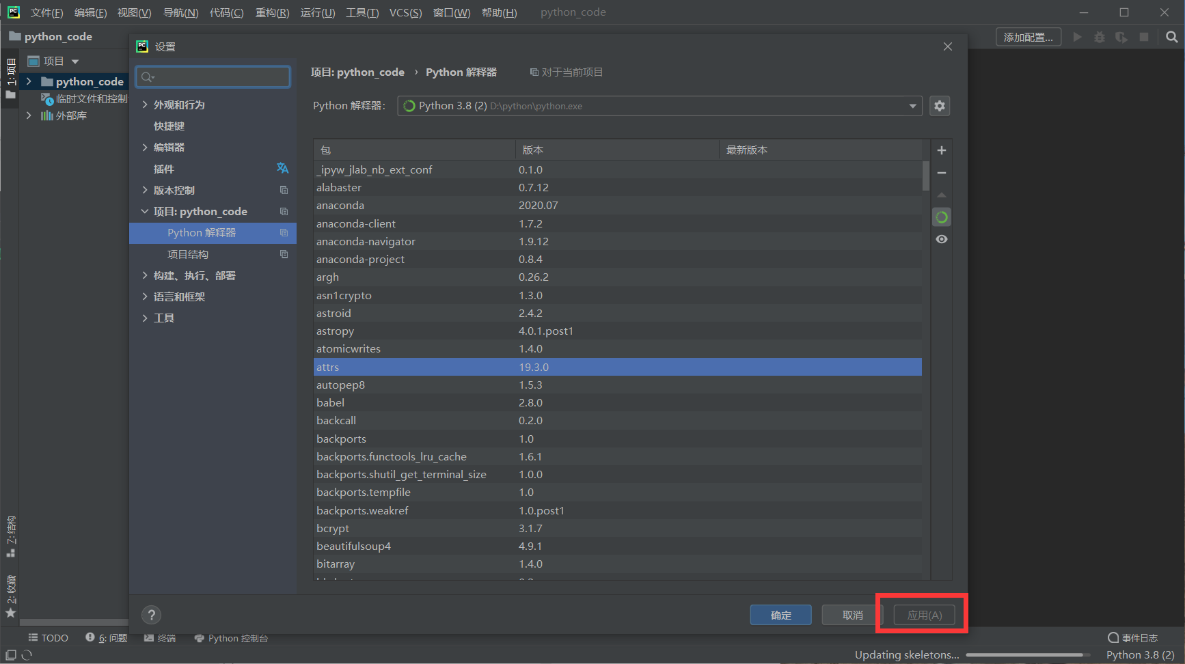The image size is (1185, 664).
Task: Click the run toolbar play icon
Action: click(x=1077, y=37)
